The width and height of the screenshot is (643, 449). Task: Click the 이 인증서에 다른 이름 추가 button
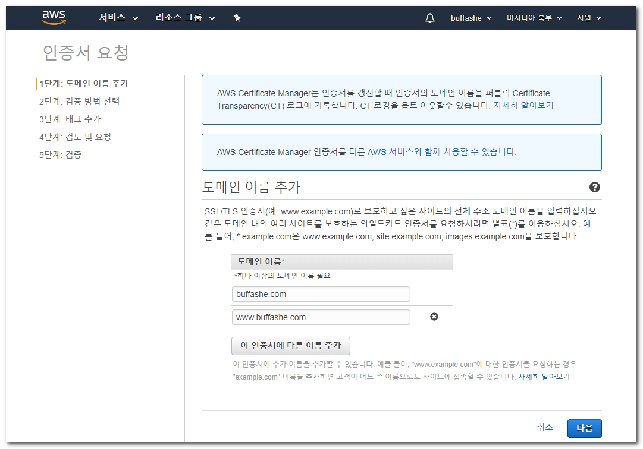[x=291, y=346]
